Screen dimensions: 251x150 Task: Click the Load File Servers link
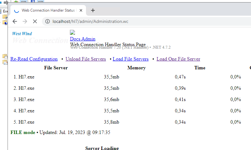point(130,59)
